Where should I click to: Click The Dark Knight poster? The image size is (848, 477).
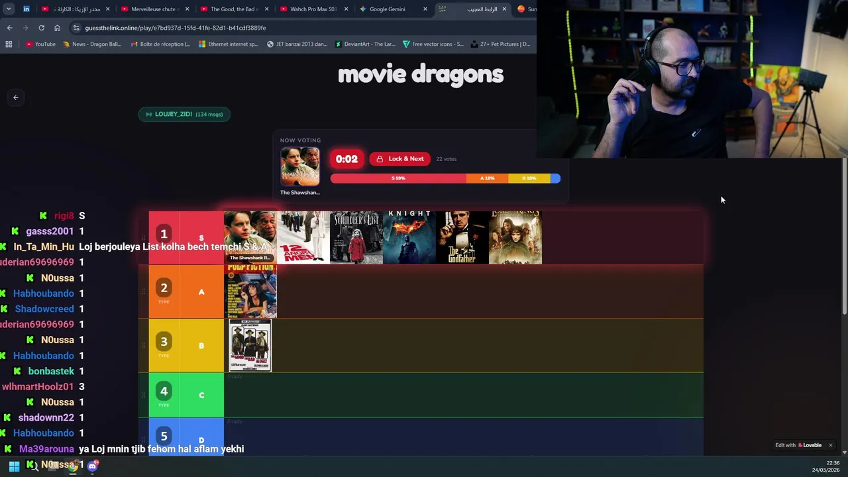pos(409,237)
